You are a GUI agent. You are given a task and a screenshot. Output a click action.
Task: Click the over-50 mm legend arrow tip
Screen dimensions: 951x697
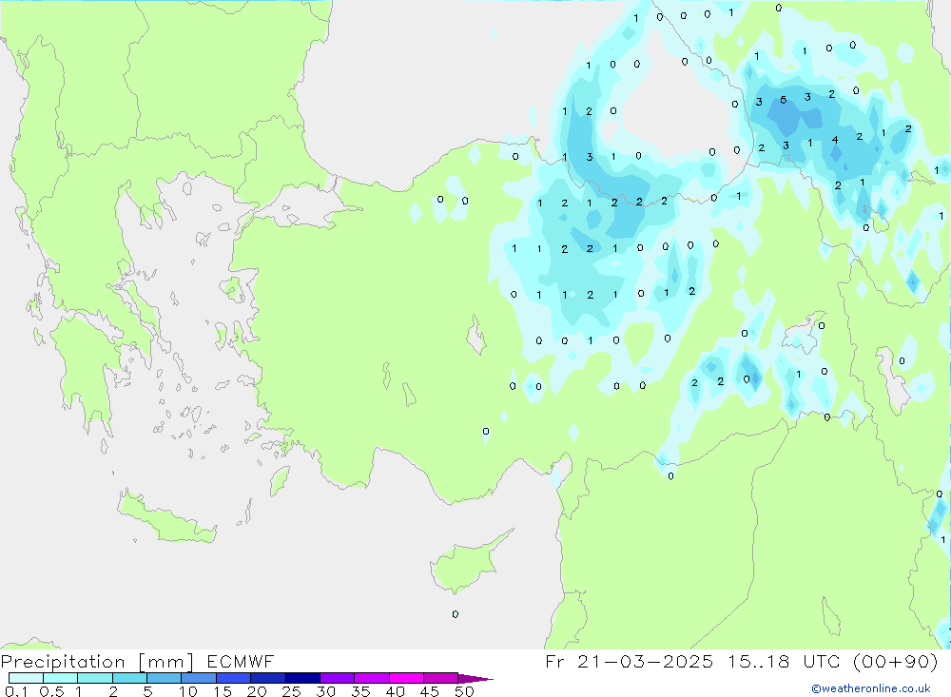click(x=475, y=678)
